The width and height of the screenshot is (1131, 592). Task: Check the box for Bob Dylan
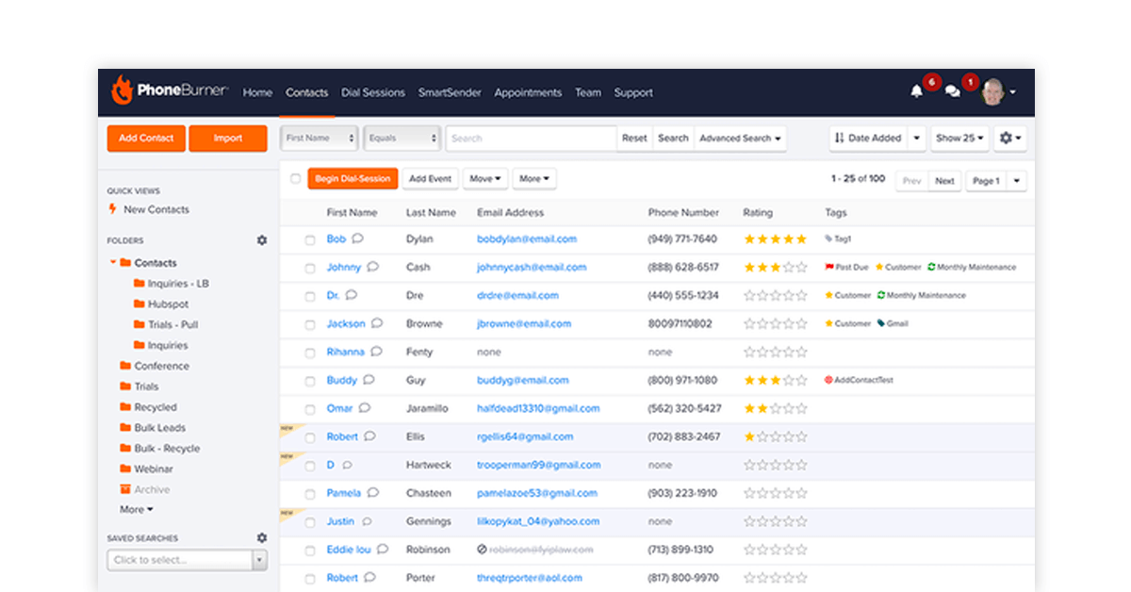[309, 239]
